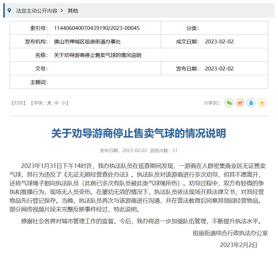Expand the 分享到 share section

[211, 103]
